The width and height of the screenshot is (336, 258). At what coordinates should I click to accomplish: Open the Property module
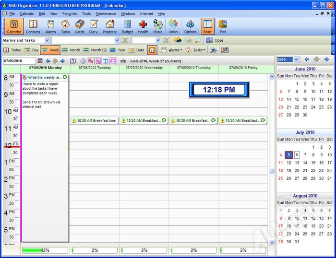(109, 26)
